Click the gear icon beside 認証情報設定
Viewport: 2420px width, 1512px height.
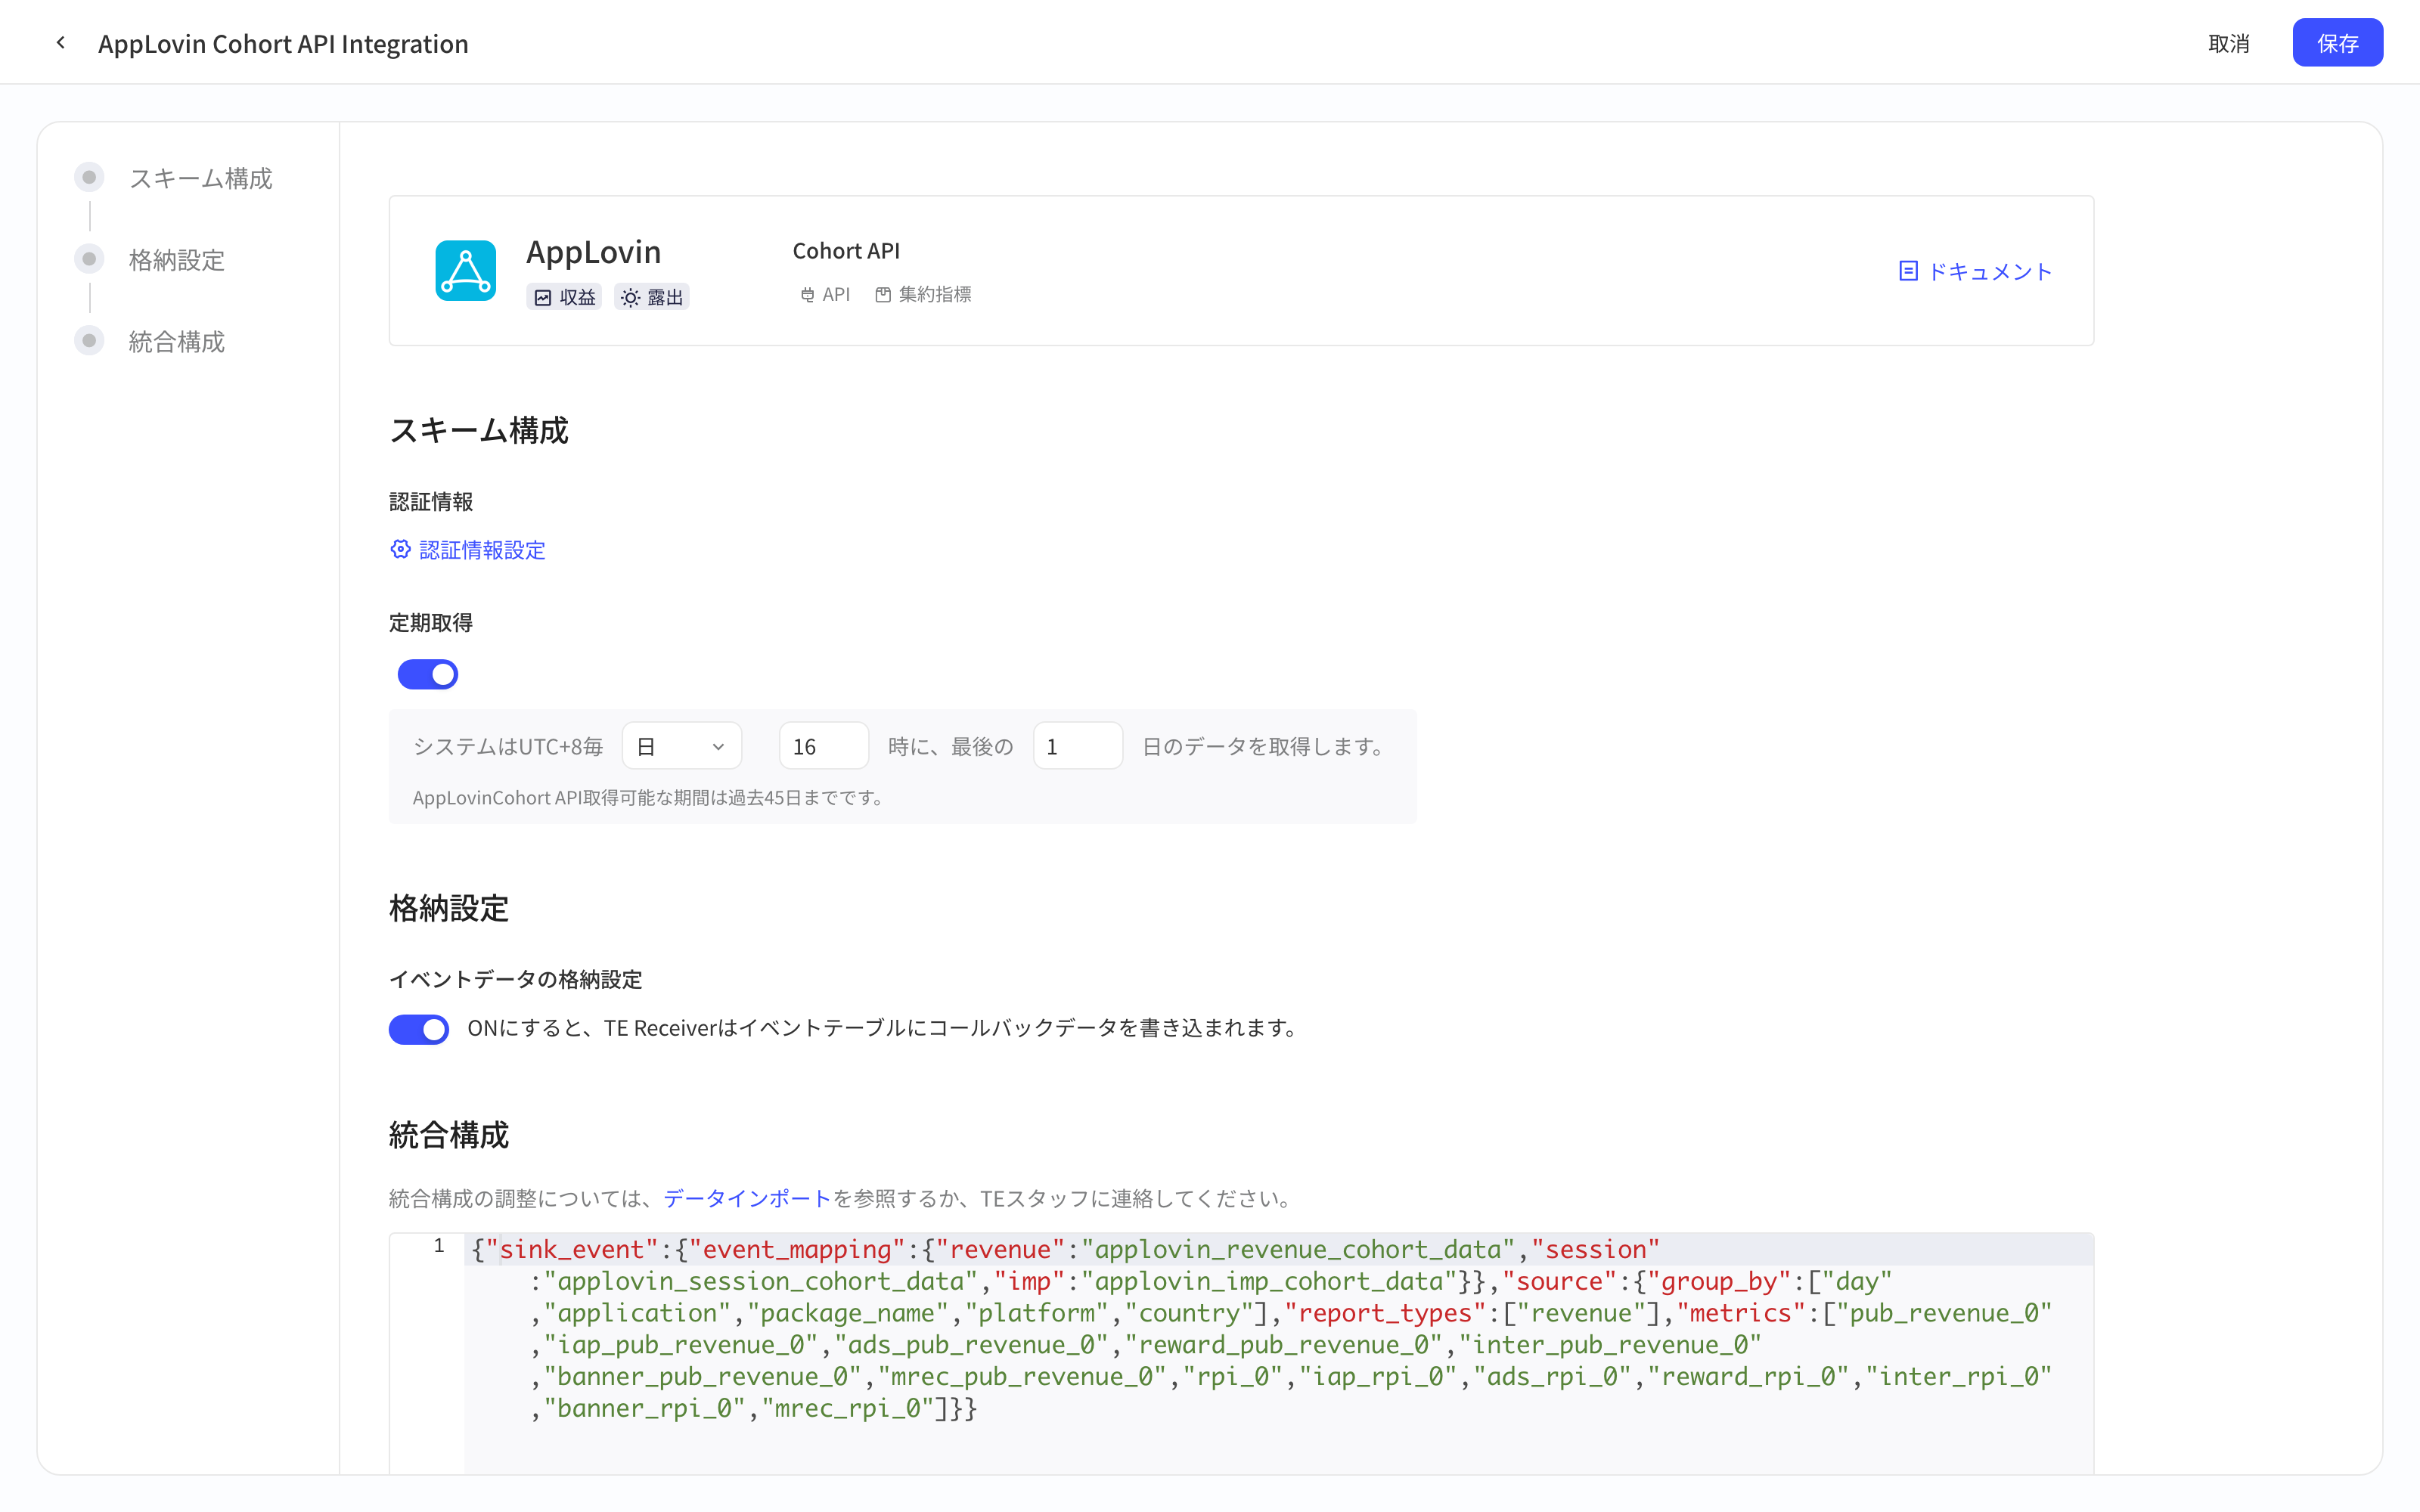[400, 549]
